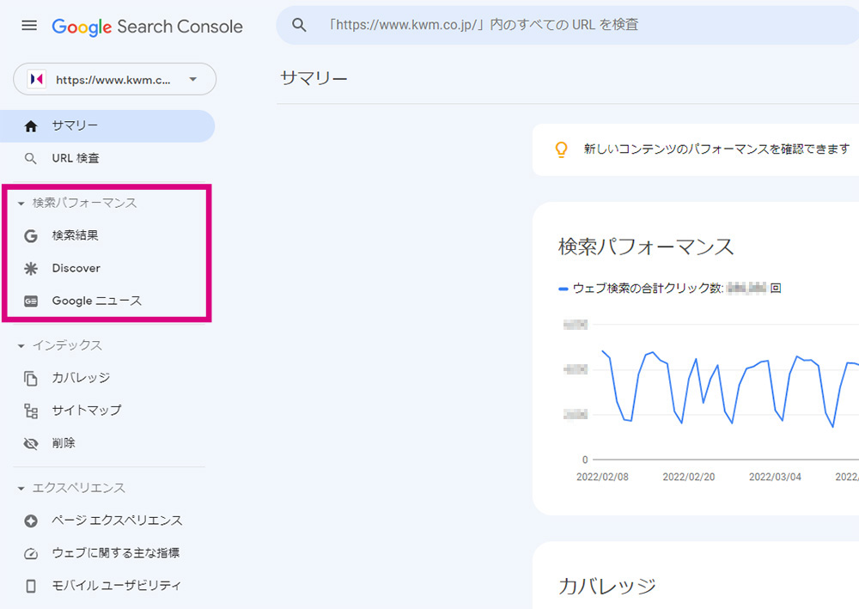Collapse the エクスペリエンス section
The image size is (859, 609).
(21, 489)
